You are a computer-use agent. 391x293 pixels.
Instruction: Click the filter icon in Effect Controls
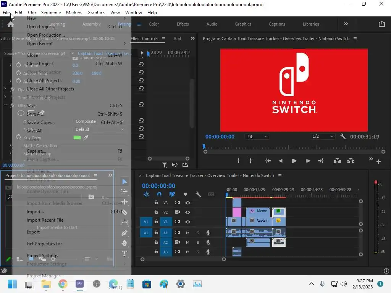point(165,165)
